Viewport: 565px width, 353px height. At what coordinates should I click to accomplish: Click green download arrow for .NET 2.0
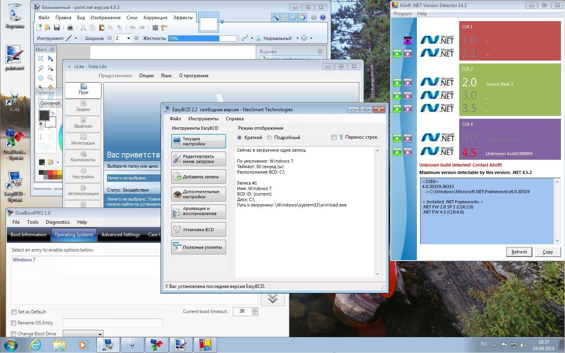pyautogui.click(x=397, y=83)
